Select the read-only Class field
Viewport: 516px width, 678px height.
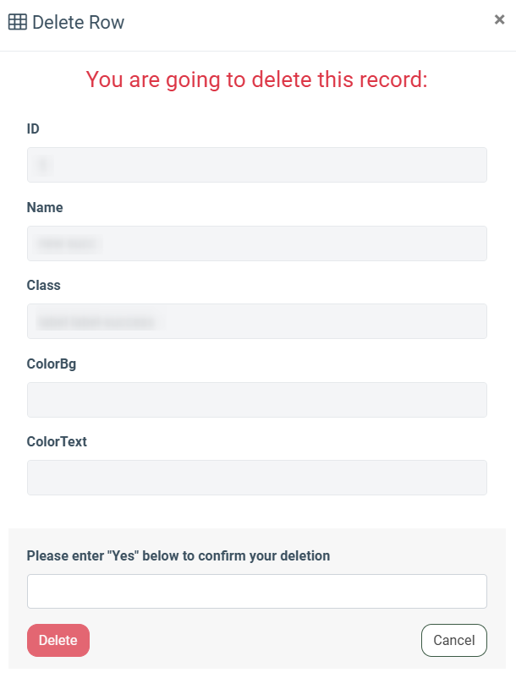click(257, 321)
